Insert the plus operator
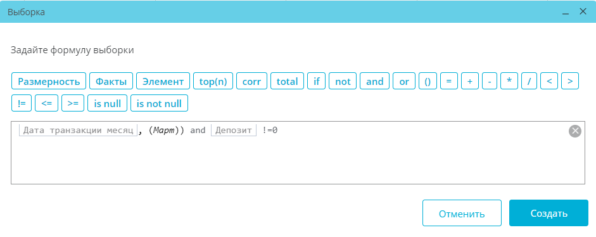The image size is (596, 237). (470, 81)
